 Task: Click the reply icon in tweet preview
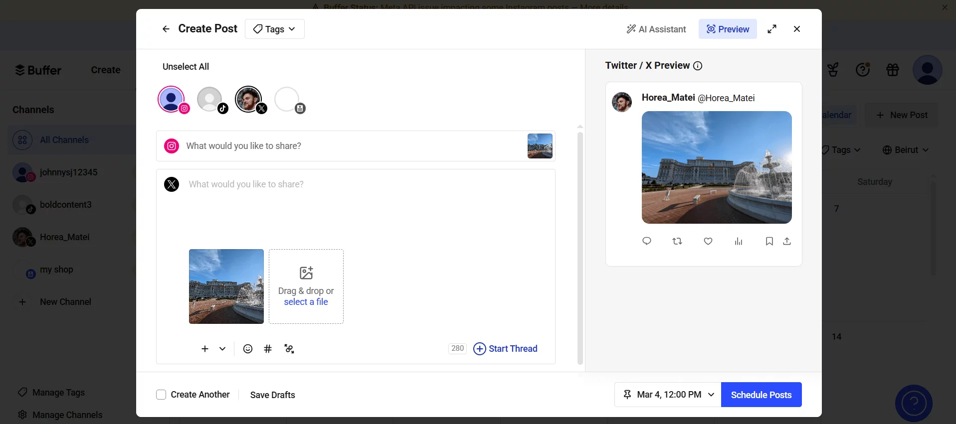pyautogui.click(x=647, y=241)
